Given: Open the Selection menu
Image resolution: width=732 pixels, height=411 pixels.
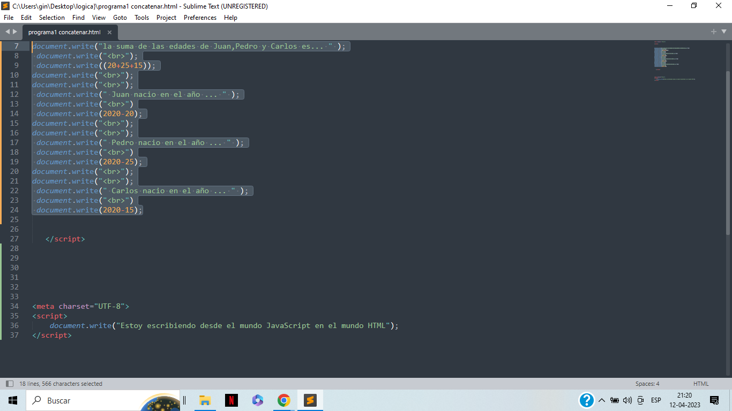Looking at the screenshot, I should pyautogui.click(x=52, y=18).
